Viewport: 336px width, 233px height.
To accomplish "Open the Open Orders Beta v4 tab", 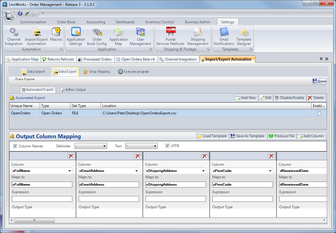I will coord(135,59).
